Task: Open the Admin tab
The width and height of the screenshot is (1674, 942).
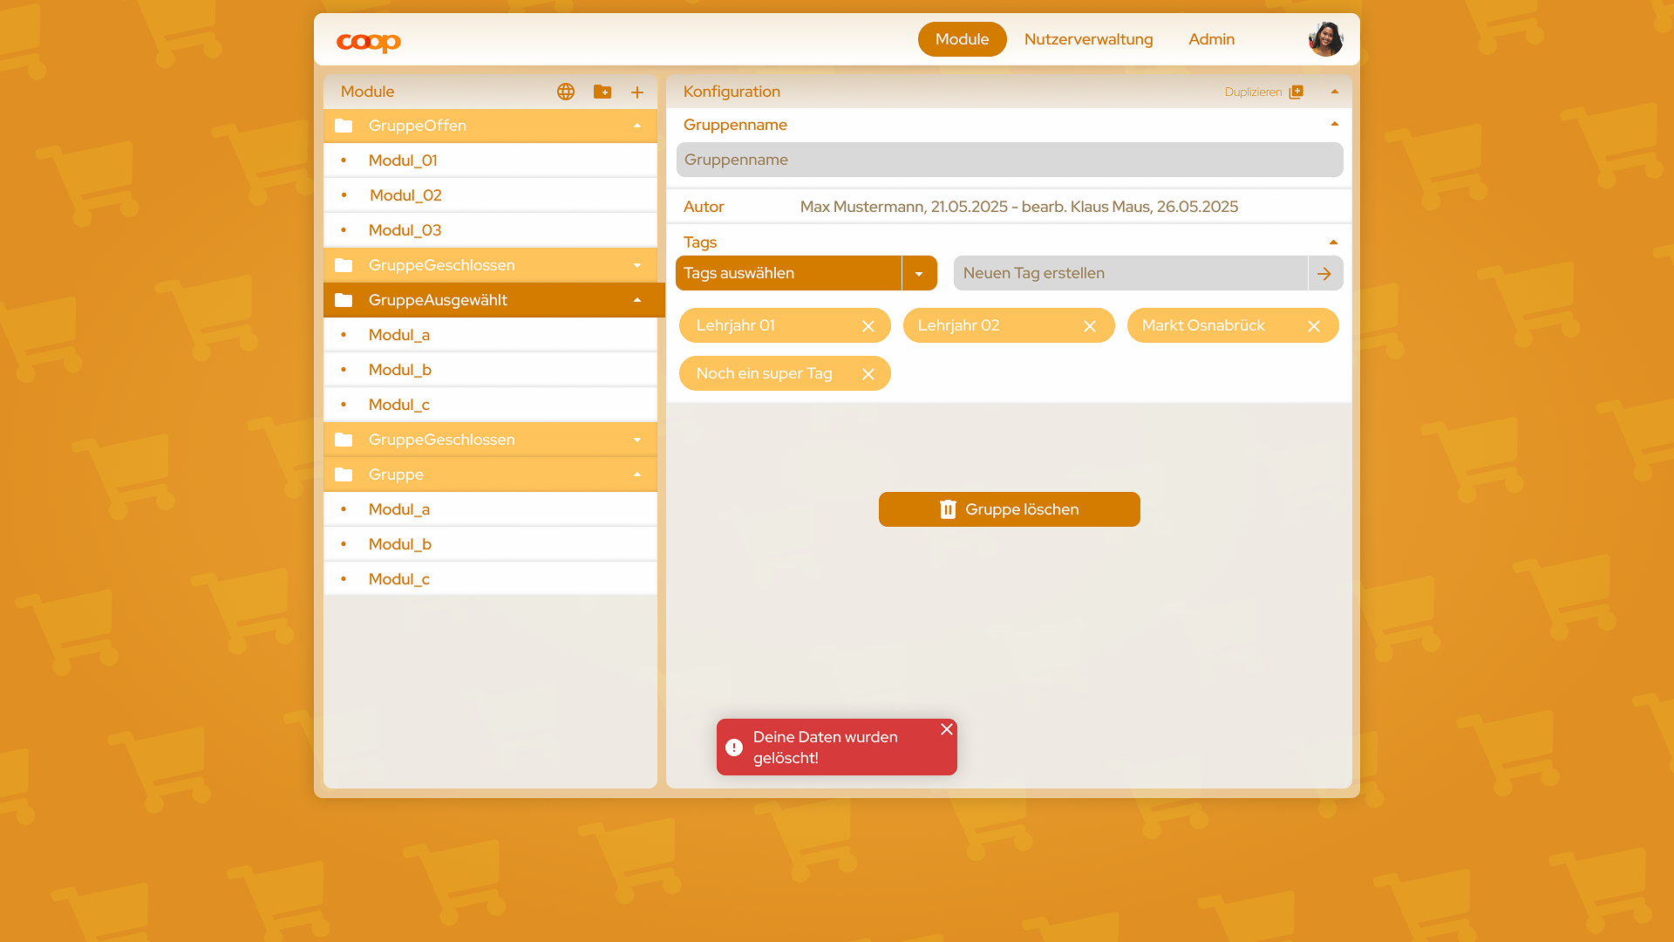Action: coord(1211,39)
